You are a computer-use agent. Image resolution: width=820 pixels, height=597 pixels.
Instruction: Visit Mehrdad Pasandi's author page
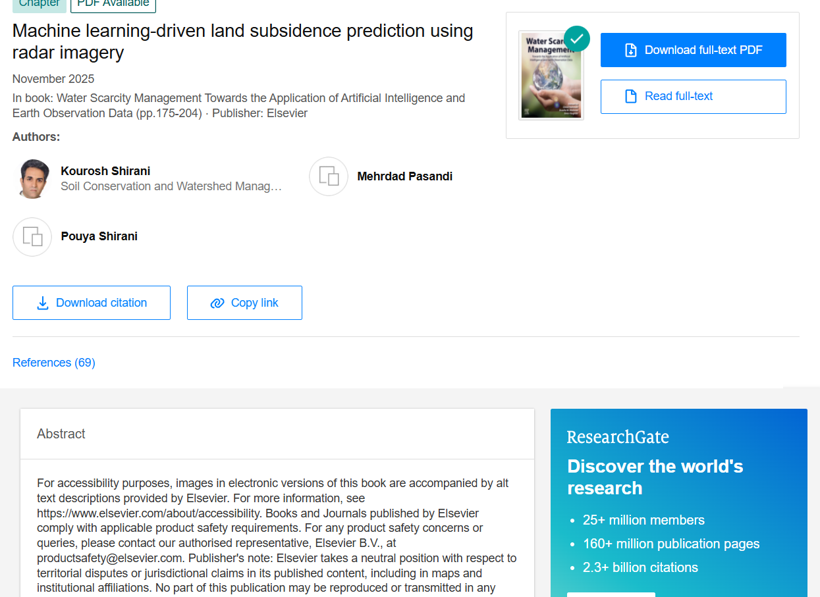[x=404, y=176]
